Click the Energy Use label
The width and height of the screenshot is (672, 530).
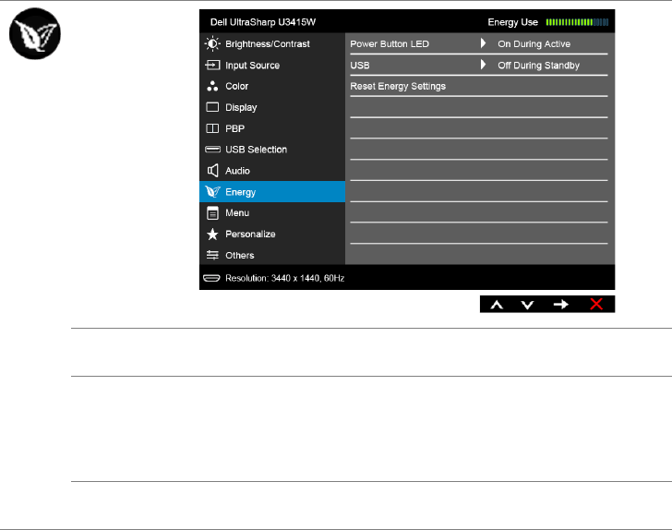coord(512,22)
